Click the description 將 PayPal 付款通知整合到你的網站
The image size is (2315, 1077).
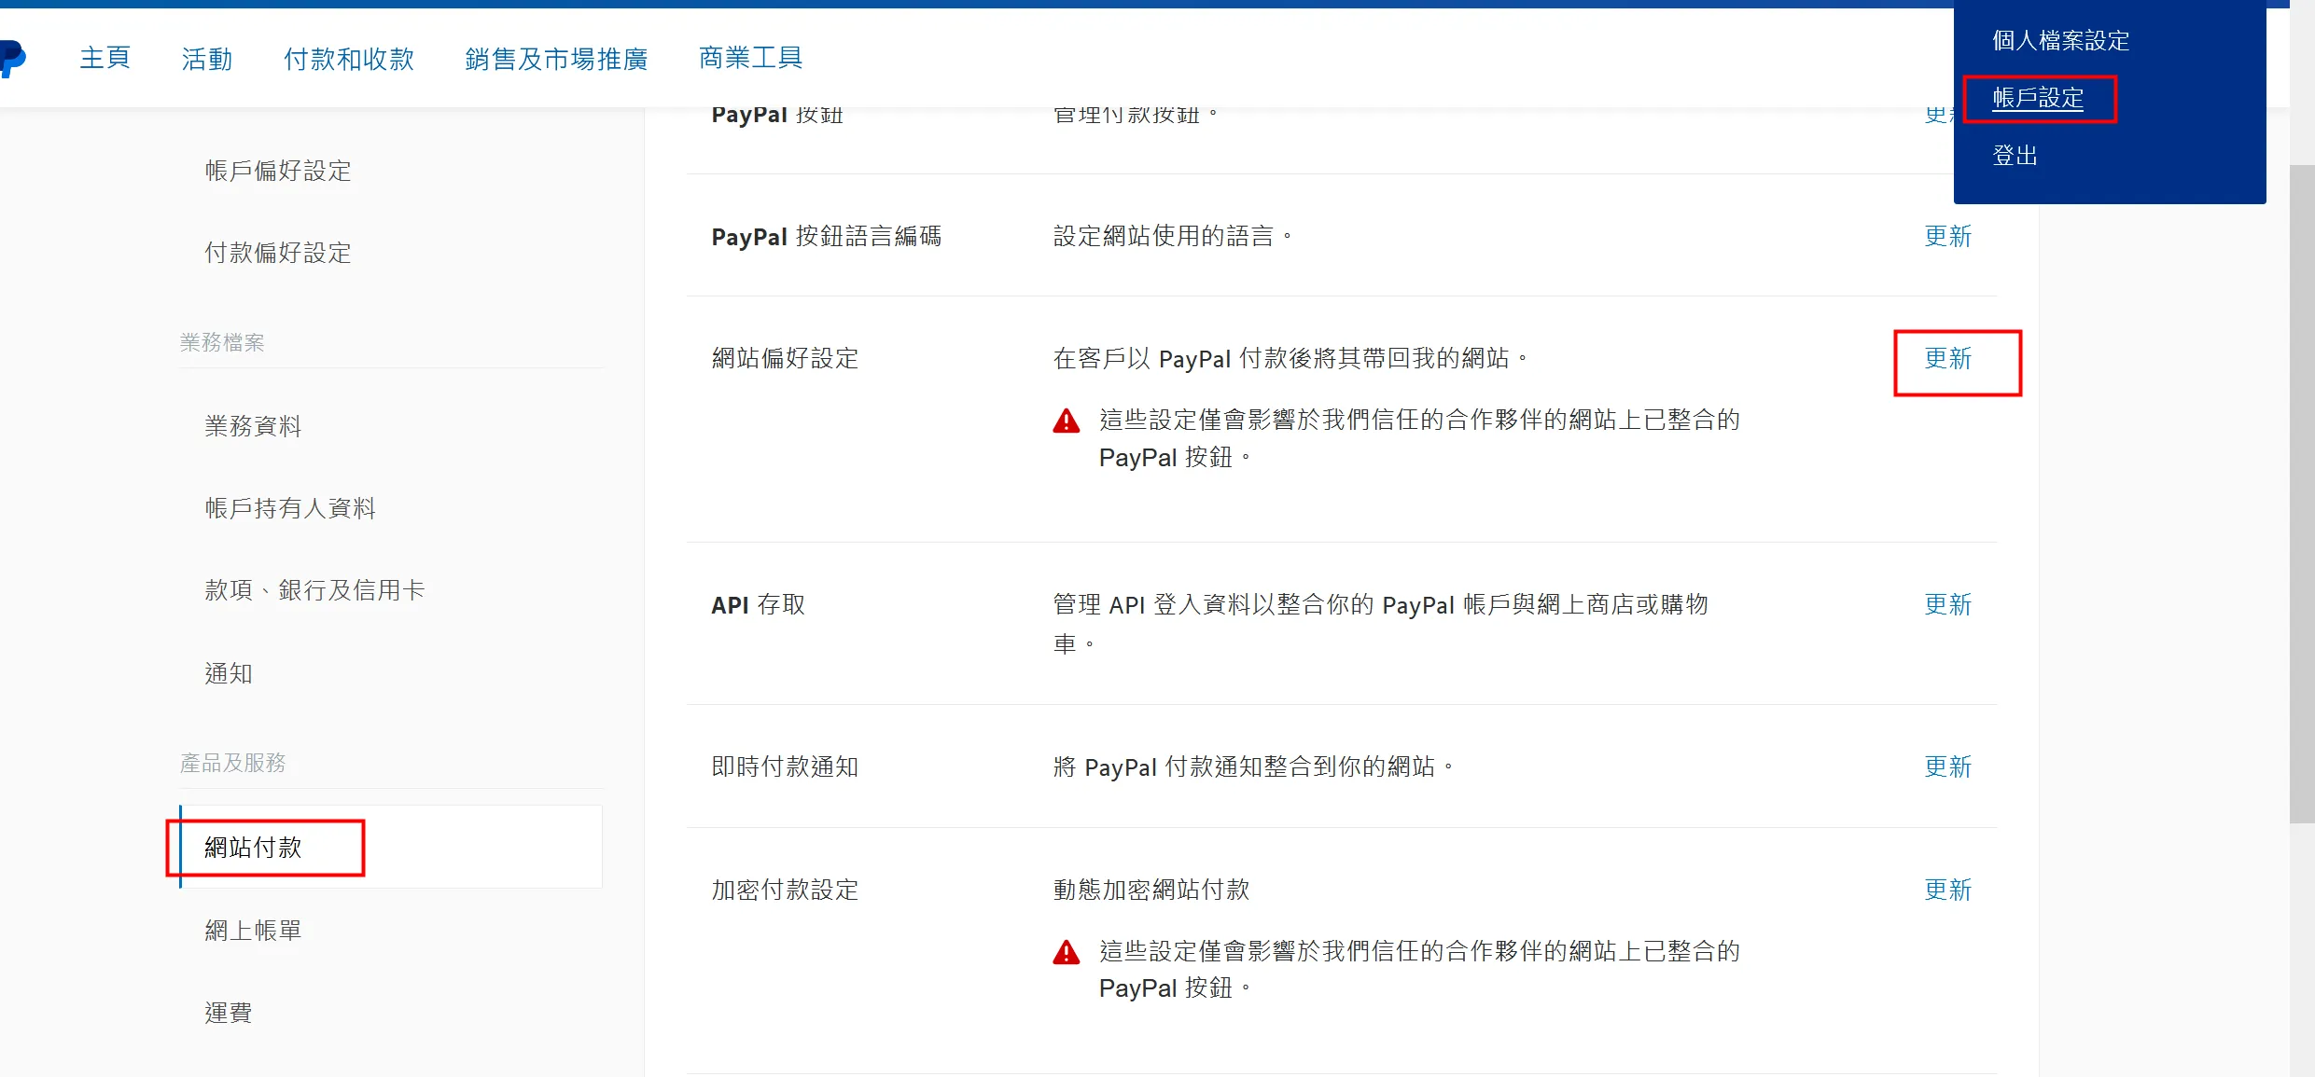tap(1252, 766)
